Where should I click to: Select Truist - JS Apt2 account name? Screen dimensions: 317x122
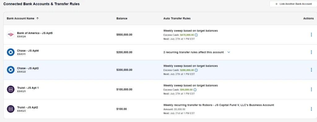coord(28,107)
